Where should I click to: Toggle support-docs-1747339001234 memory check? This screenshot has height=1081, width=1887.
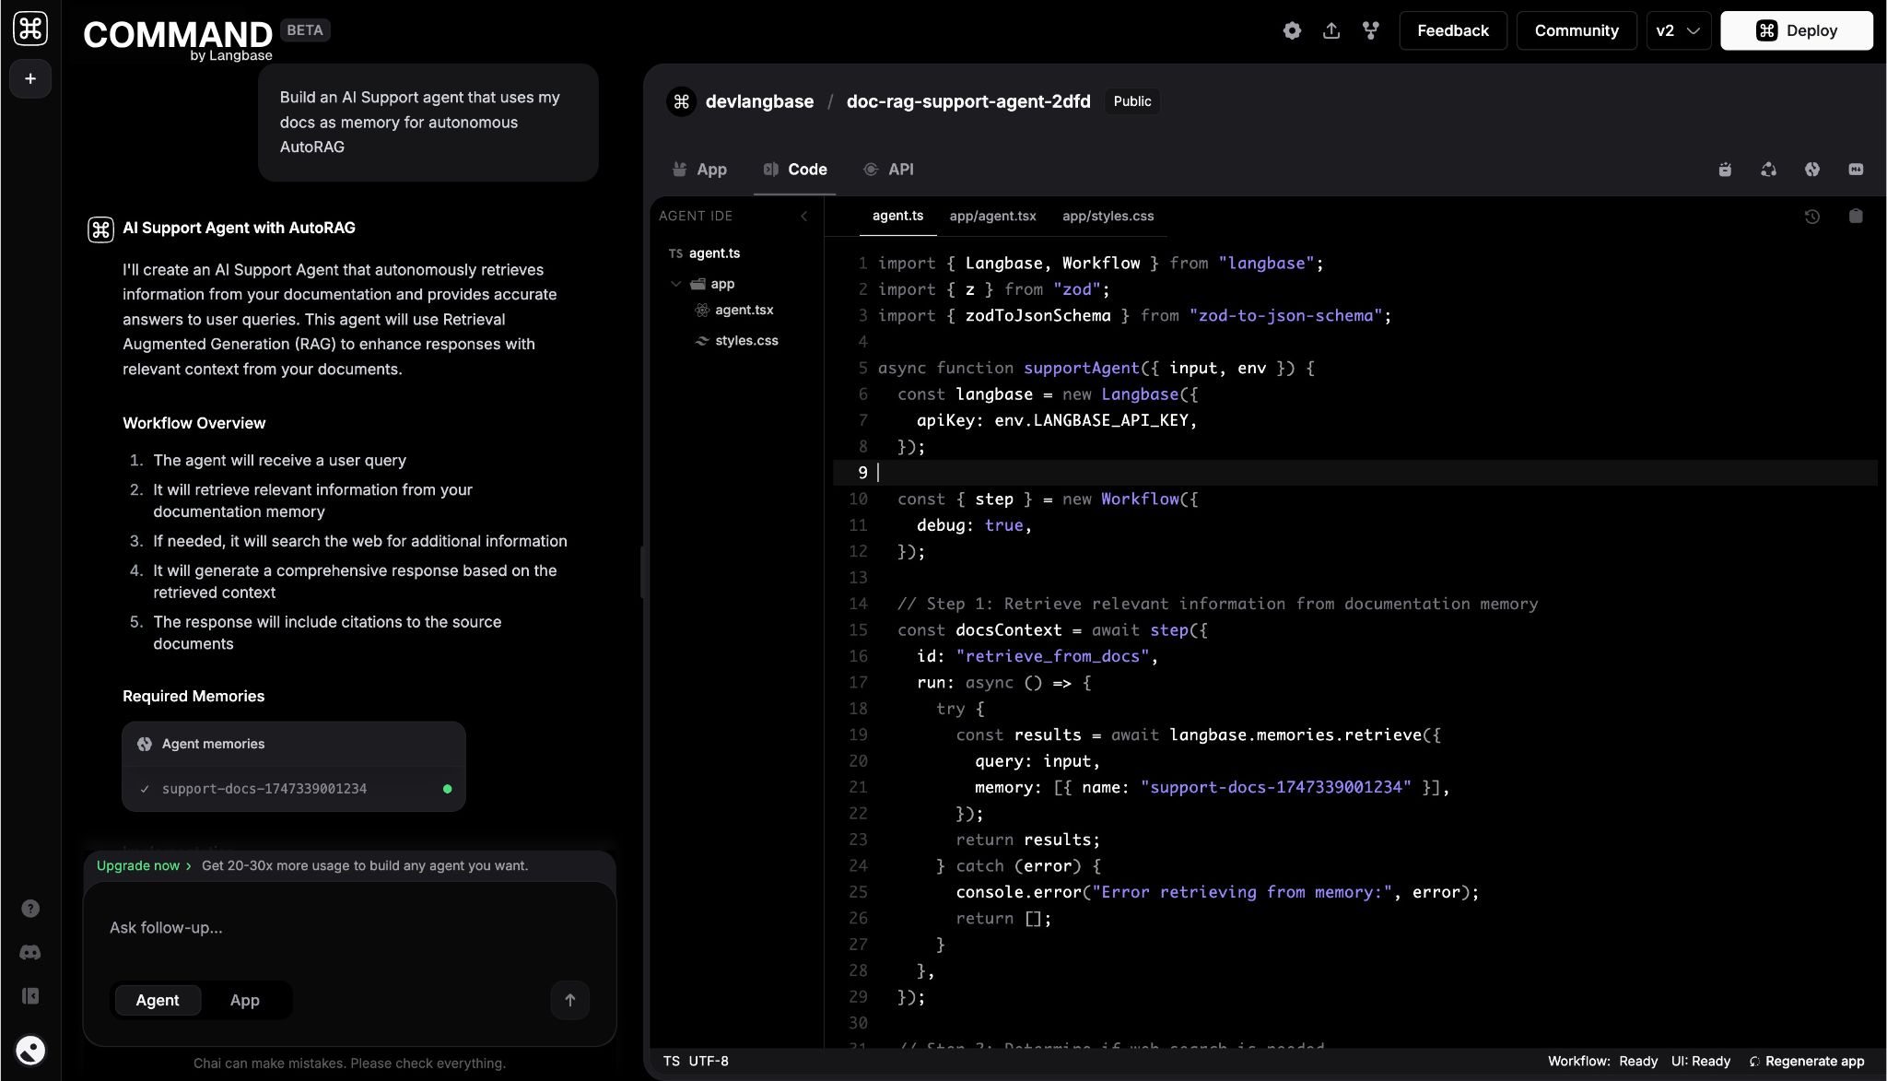pyautogui.click(x=145, y=789)
